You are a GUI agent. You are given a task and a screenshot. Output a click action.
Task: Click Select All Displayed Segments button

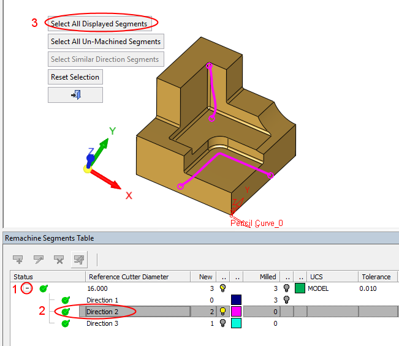(99, 24)
